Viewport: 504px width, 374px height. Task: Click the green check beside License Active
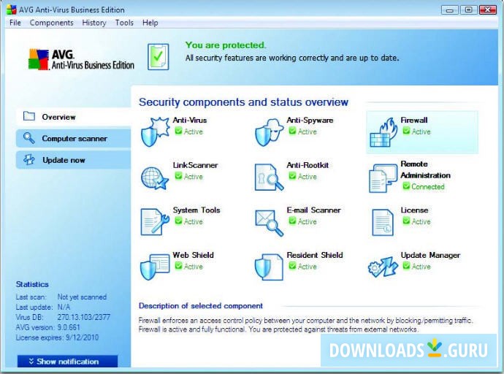coord(406,221)
